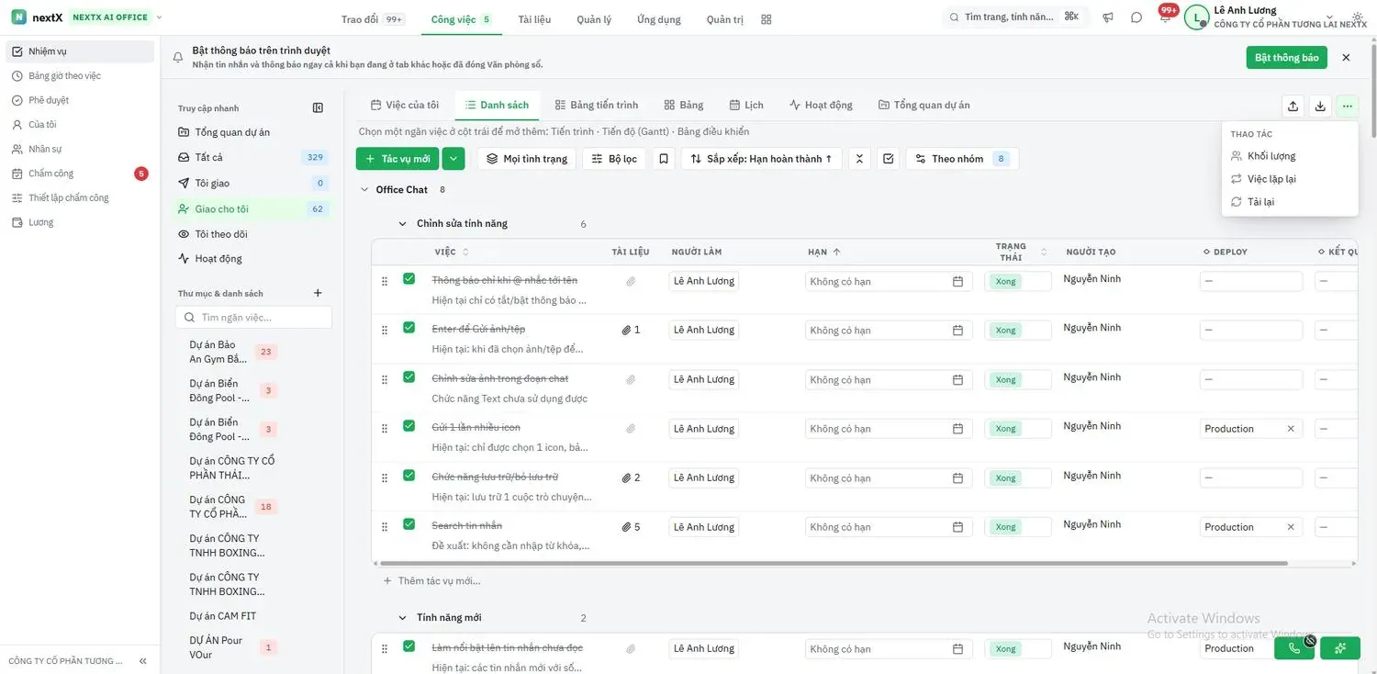1377x674 pixels.
Task: Collapse the left sidebar with double chevron
Action: coord(142,661)
